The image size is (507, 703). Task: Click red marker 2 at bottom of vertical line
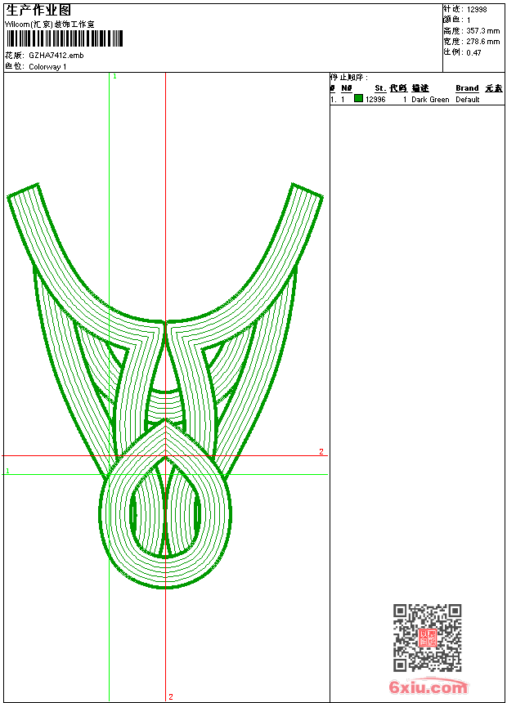point(171,696)
